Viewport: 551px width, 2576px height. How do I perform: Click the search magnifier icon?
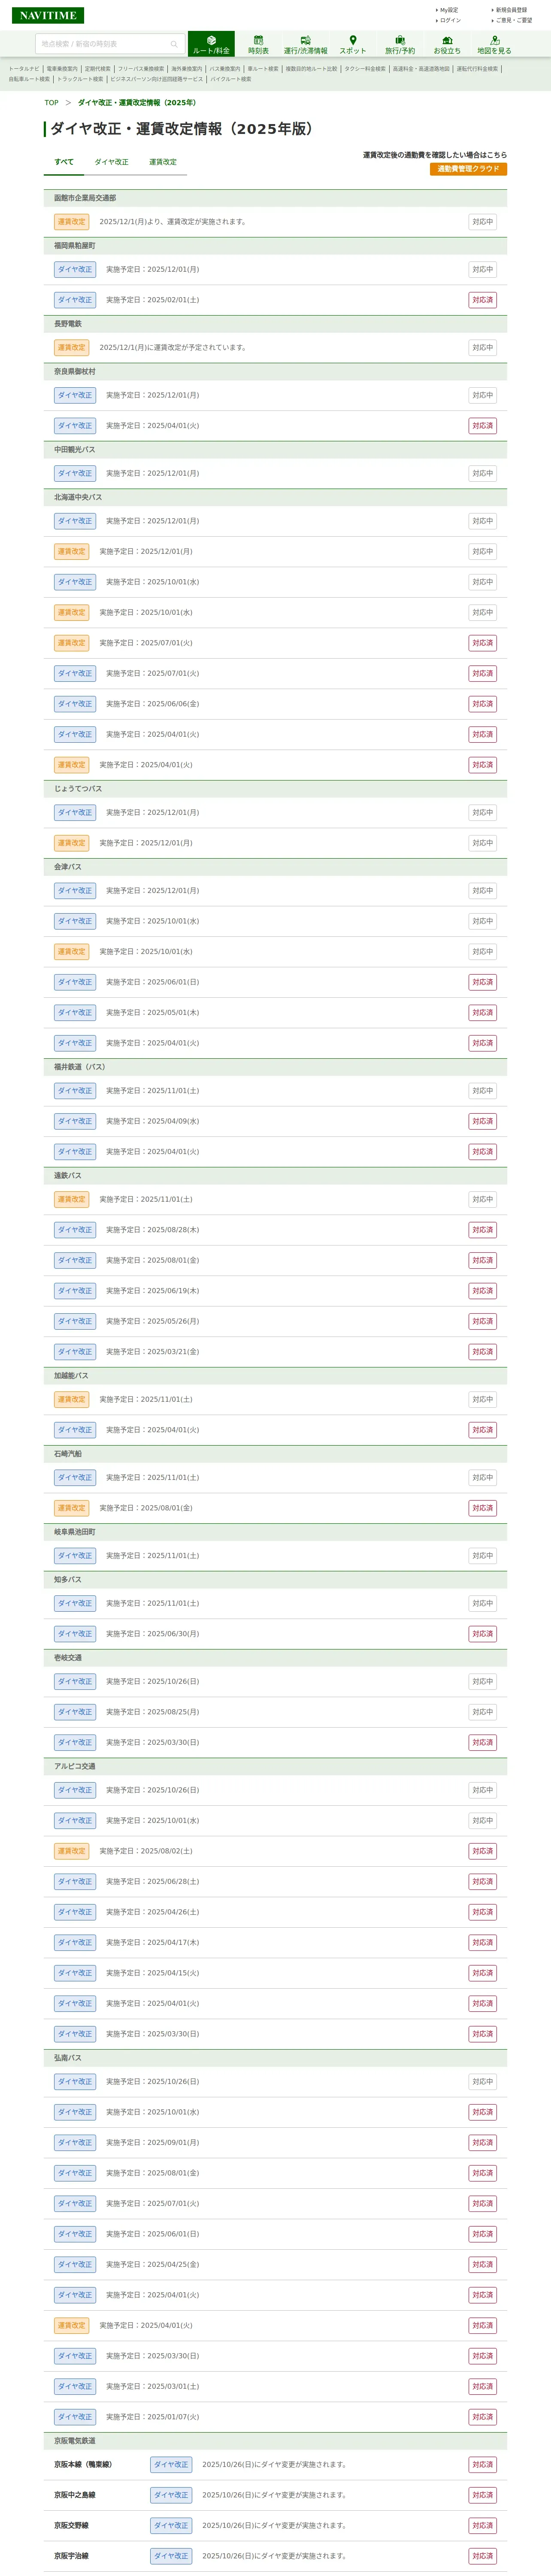pos(174,44)
